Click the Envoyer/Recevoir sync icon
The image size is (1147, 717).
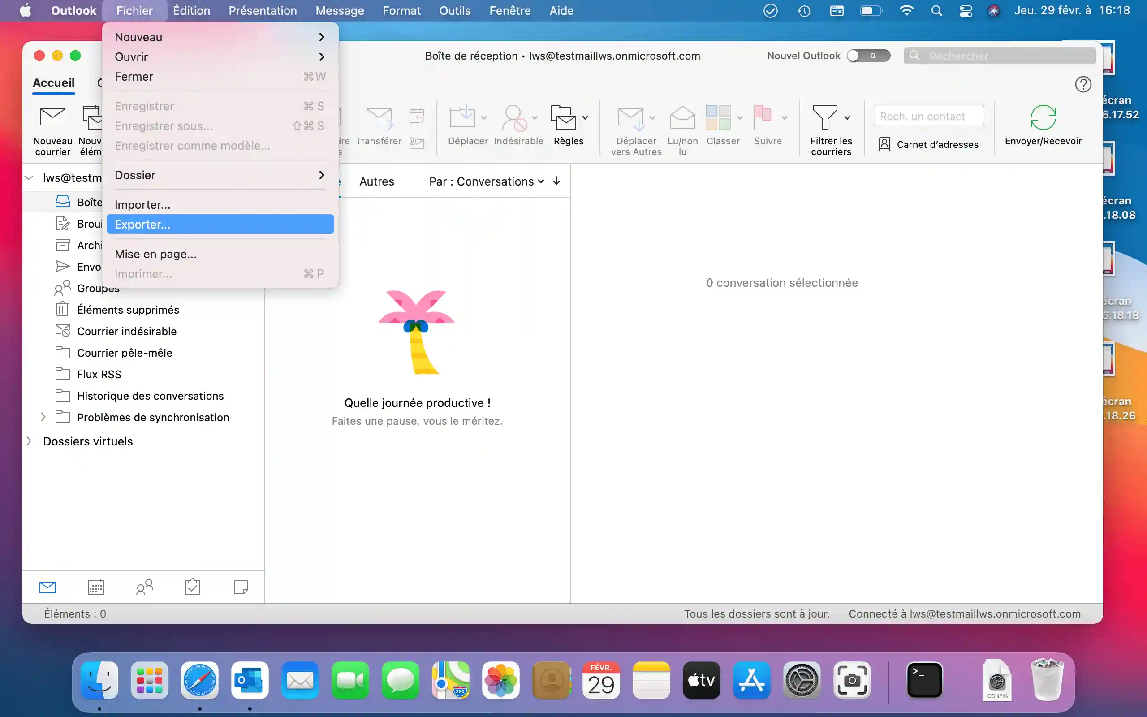click(1043, 117)
